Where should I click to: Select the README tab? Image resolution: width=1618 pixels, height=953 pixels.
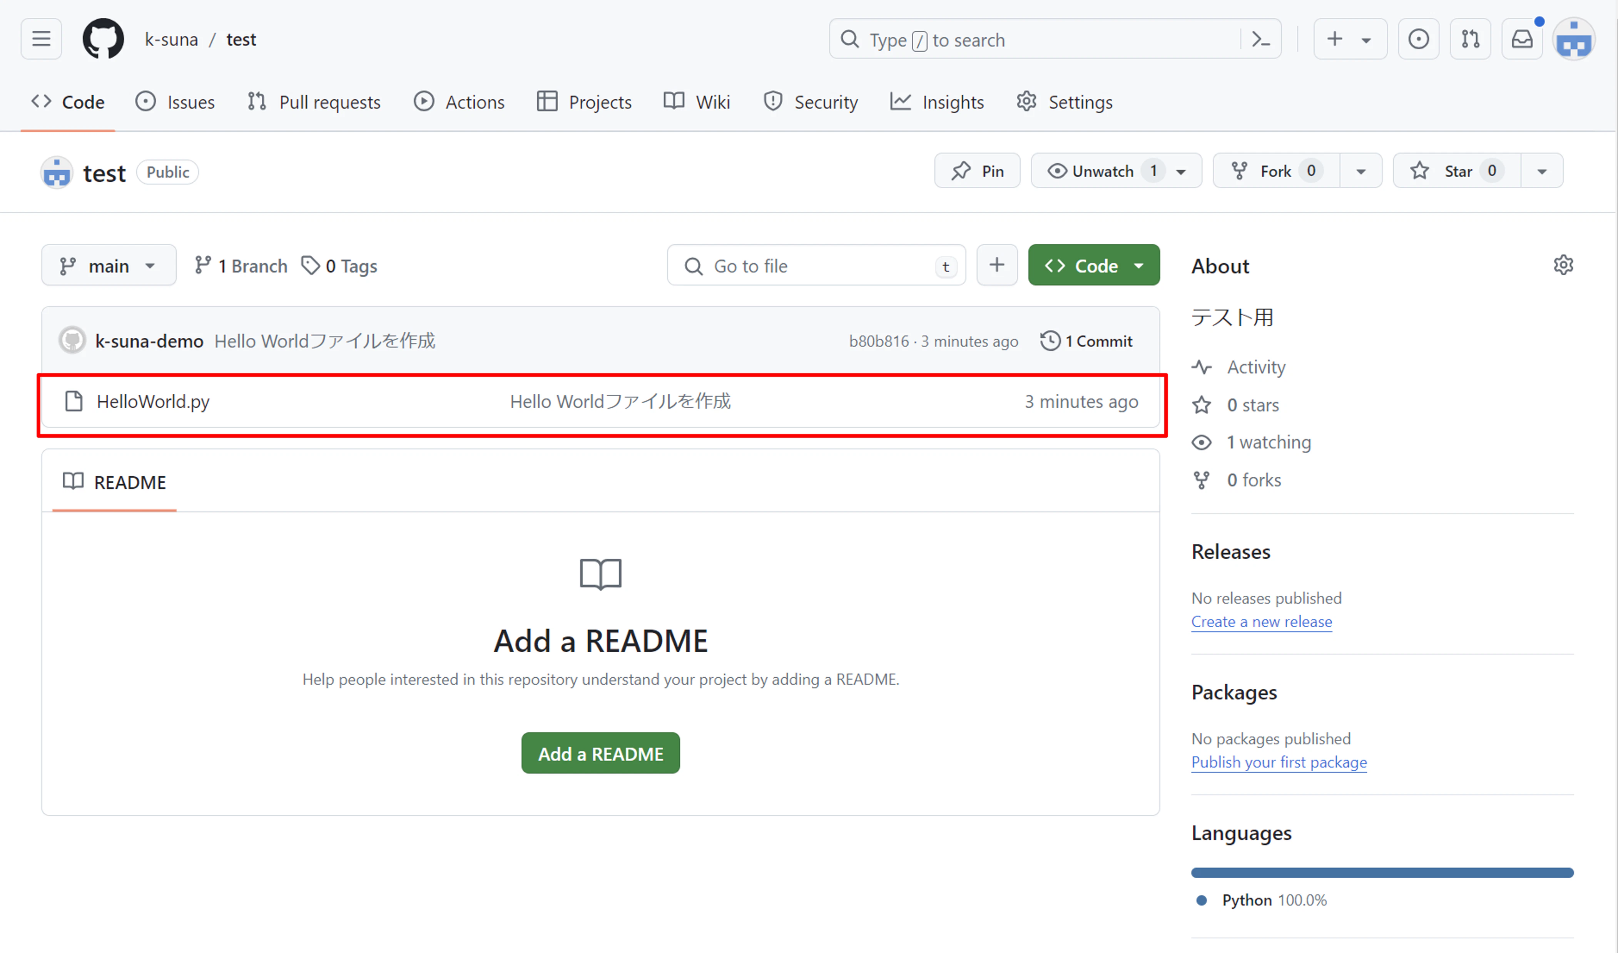click(x=114, y=482)
